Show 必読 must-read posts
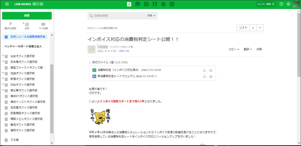 coord(27,26)
